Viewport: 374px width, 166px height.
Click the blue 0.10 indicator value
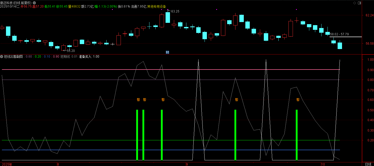[47, 57]
